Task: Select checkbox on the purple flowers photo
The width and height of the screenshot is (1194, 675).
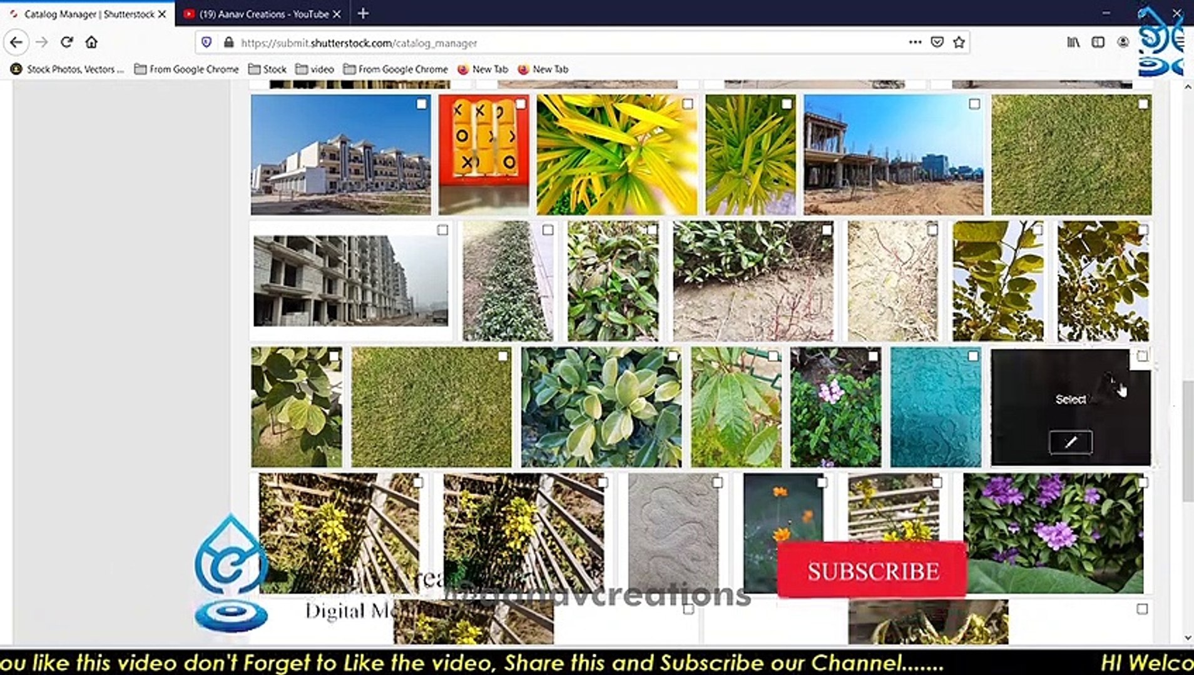Action: click(1143, 482)
